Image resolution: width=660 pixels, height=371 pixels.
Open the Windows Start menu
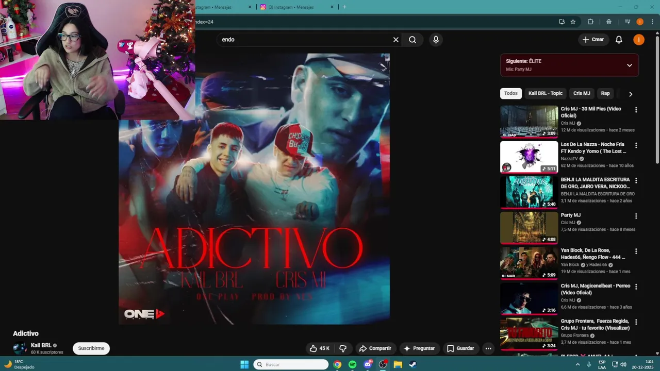point(244,364)
